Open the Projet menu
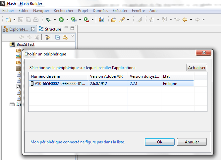Screen dimensions: 221x160 coord(83,11)
